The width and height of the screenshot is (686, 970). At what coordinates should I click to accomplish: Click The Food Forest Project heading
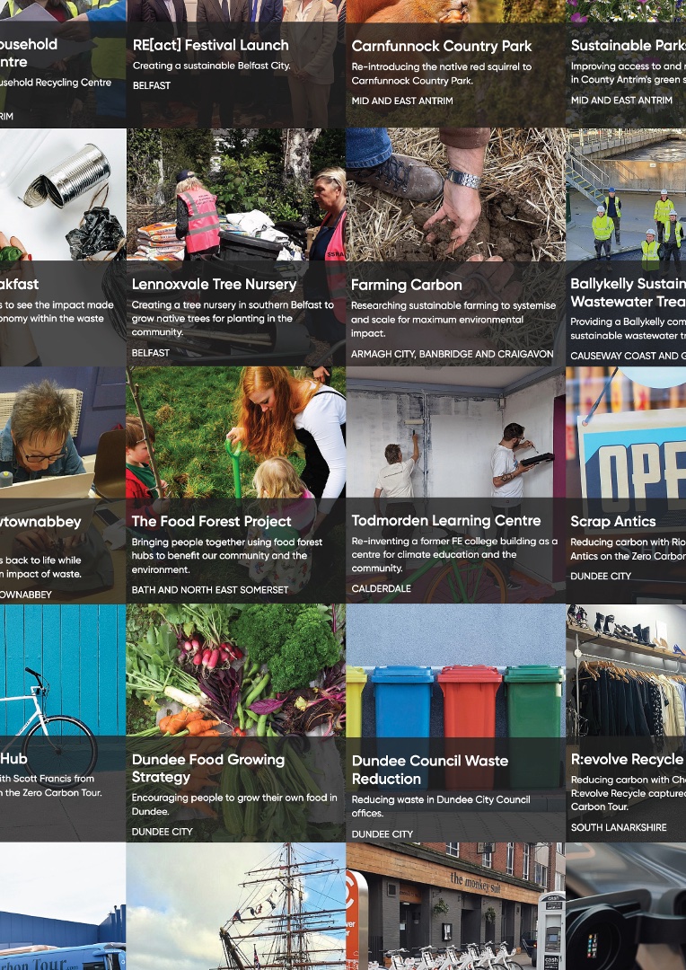(212, 522)
